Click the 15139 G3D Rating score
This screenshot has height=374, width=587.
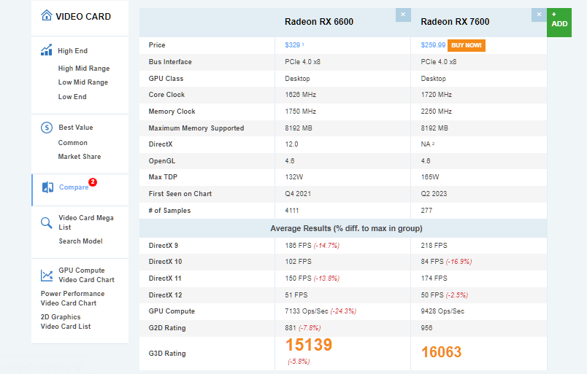pos(309,345)
